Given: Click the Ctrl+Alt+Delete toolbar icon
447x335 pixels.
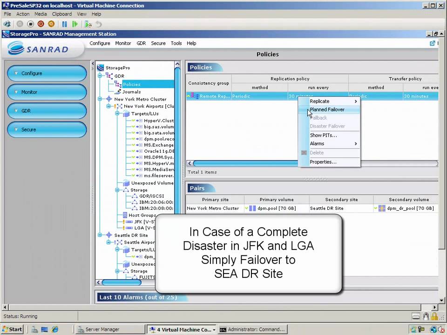Looking at the screenshot, I should (7, 24).
